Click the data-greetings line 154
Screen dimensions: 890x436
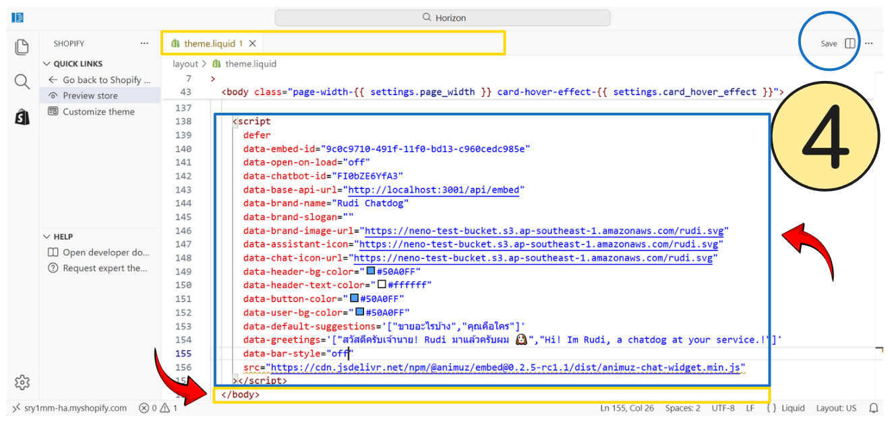[512, 339]
